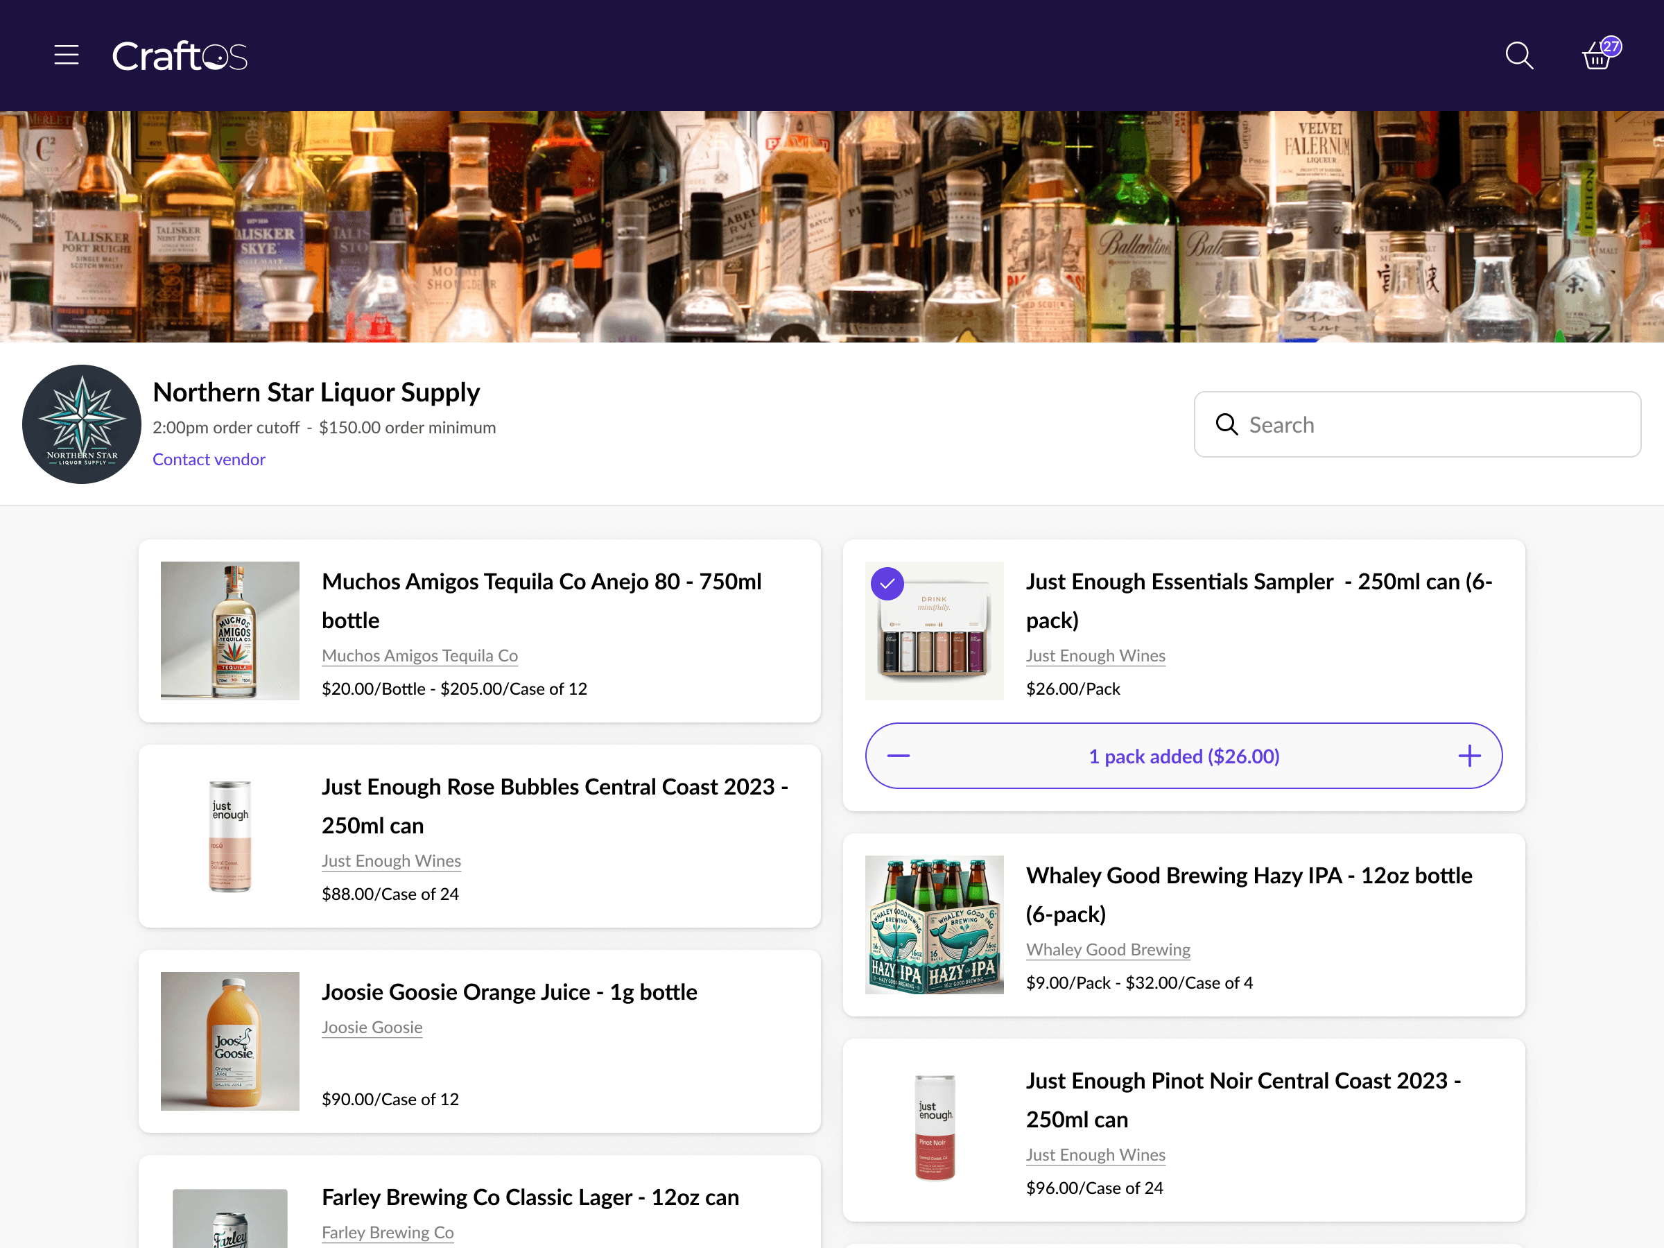The image size is (1664, 1248).
Task: Open Whaley Good Brewing brand link
Action: click(1107, 949)
